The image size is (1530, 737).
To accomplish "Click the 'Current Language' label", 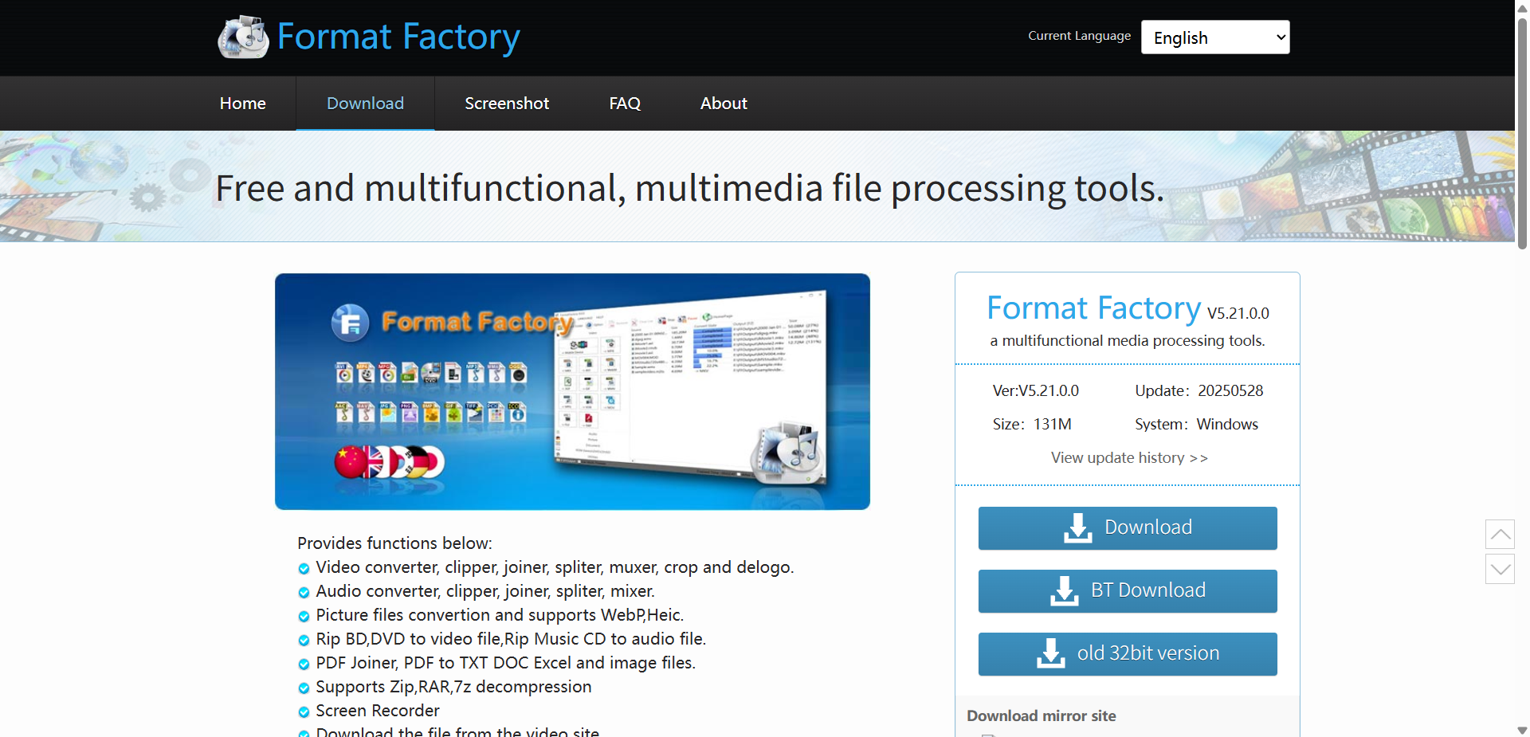I will 1080,36.
